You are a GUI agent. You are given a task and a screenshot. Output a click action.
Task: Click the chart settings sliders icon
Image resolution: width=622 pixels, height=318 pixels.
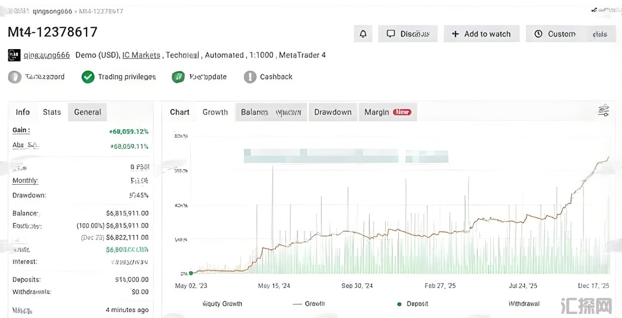coord(603,111)
